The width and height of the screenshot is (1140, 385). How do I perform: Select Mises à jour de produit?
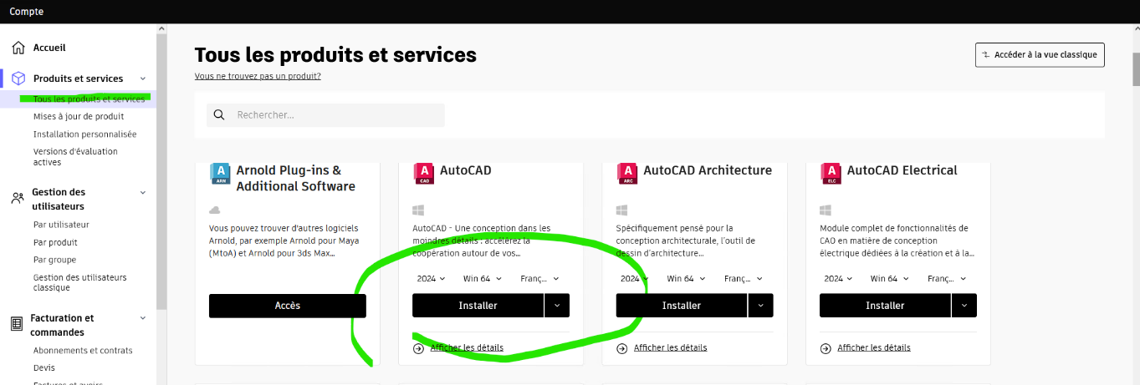79,117
